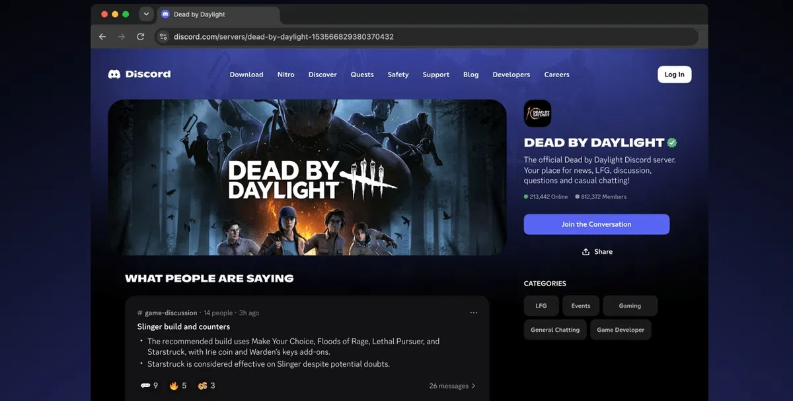Image resolution: width=793 pixels, height=401 pixels.
Task: Click the bullet starting Starstruck is considered effective
Action: [x=268, y=364]
